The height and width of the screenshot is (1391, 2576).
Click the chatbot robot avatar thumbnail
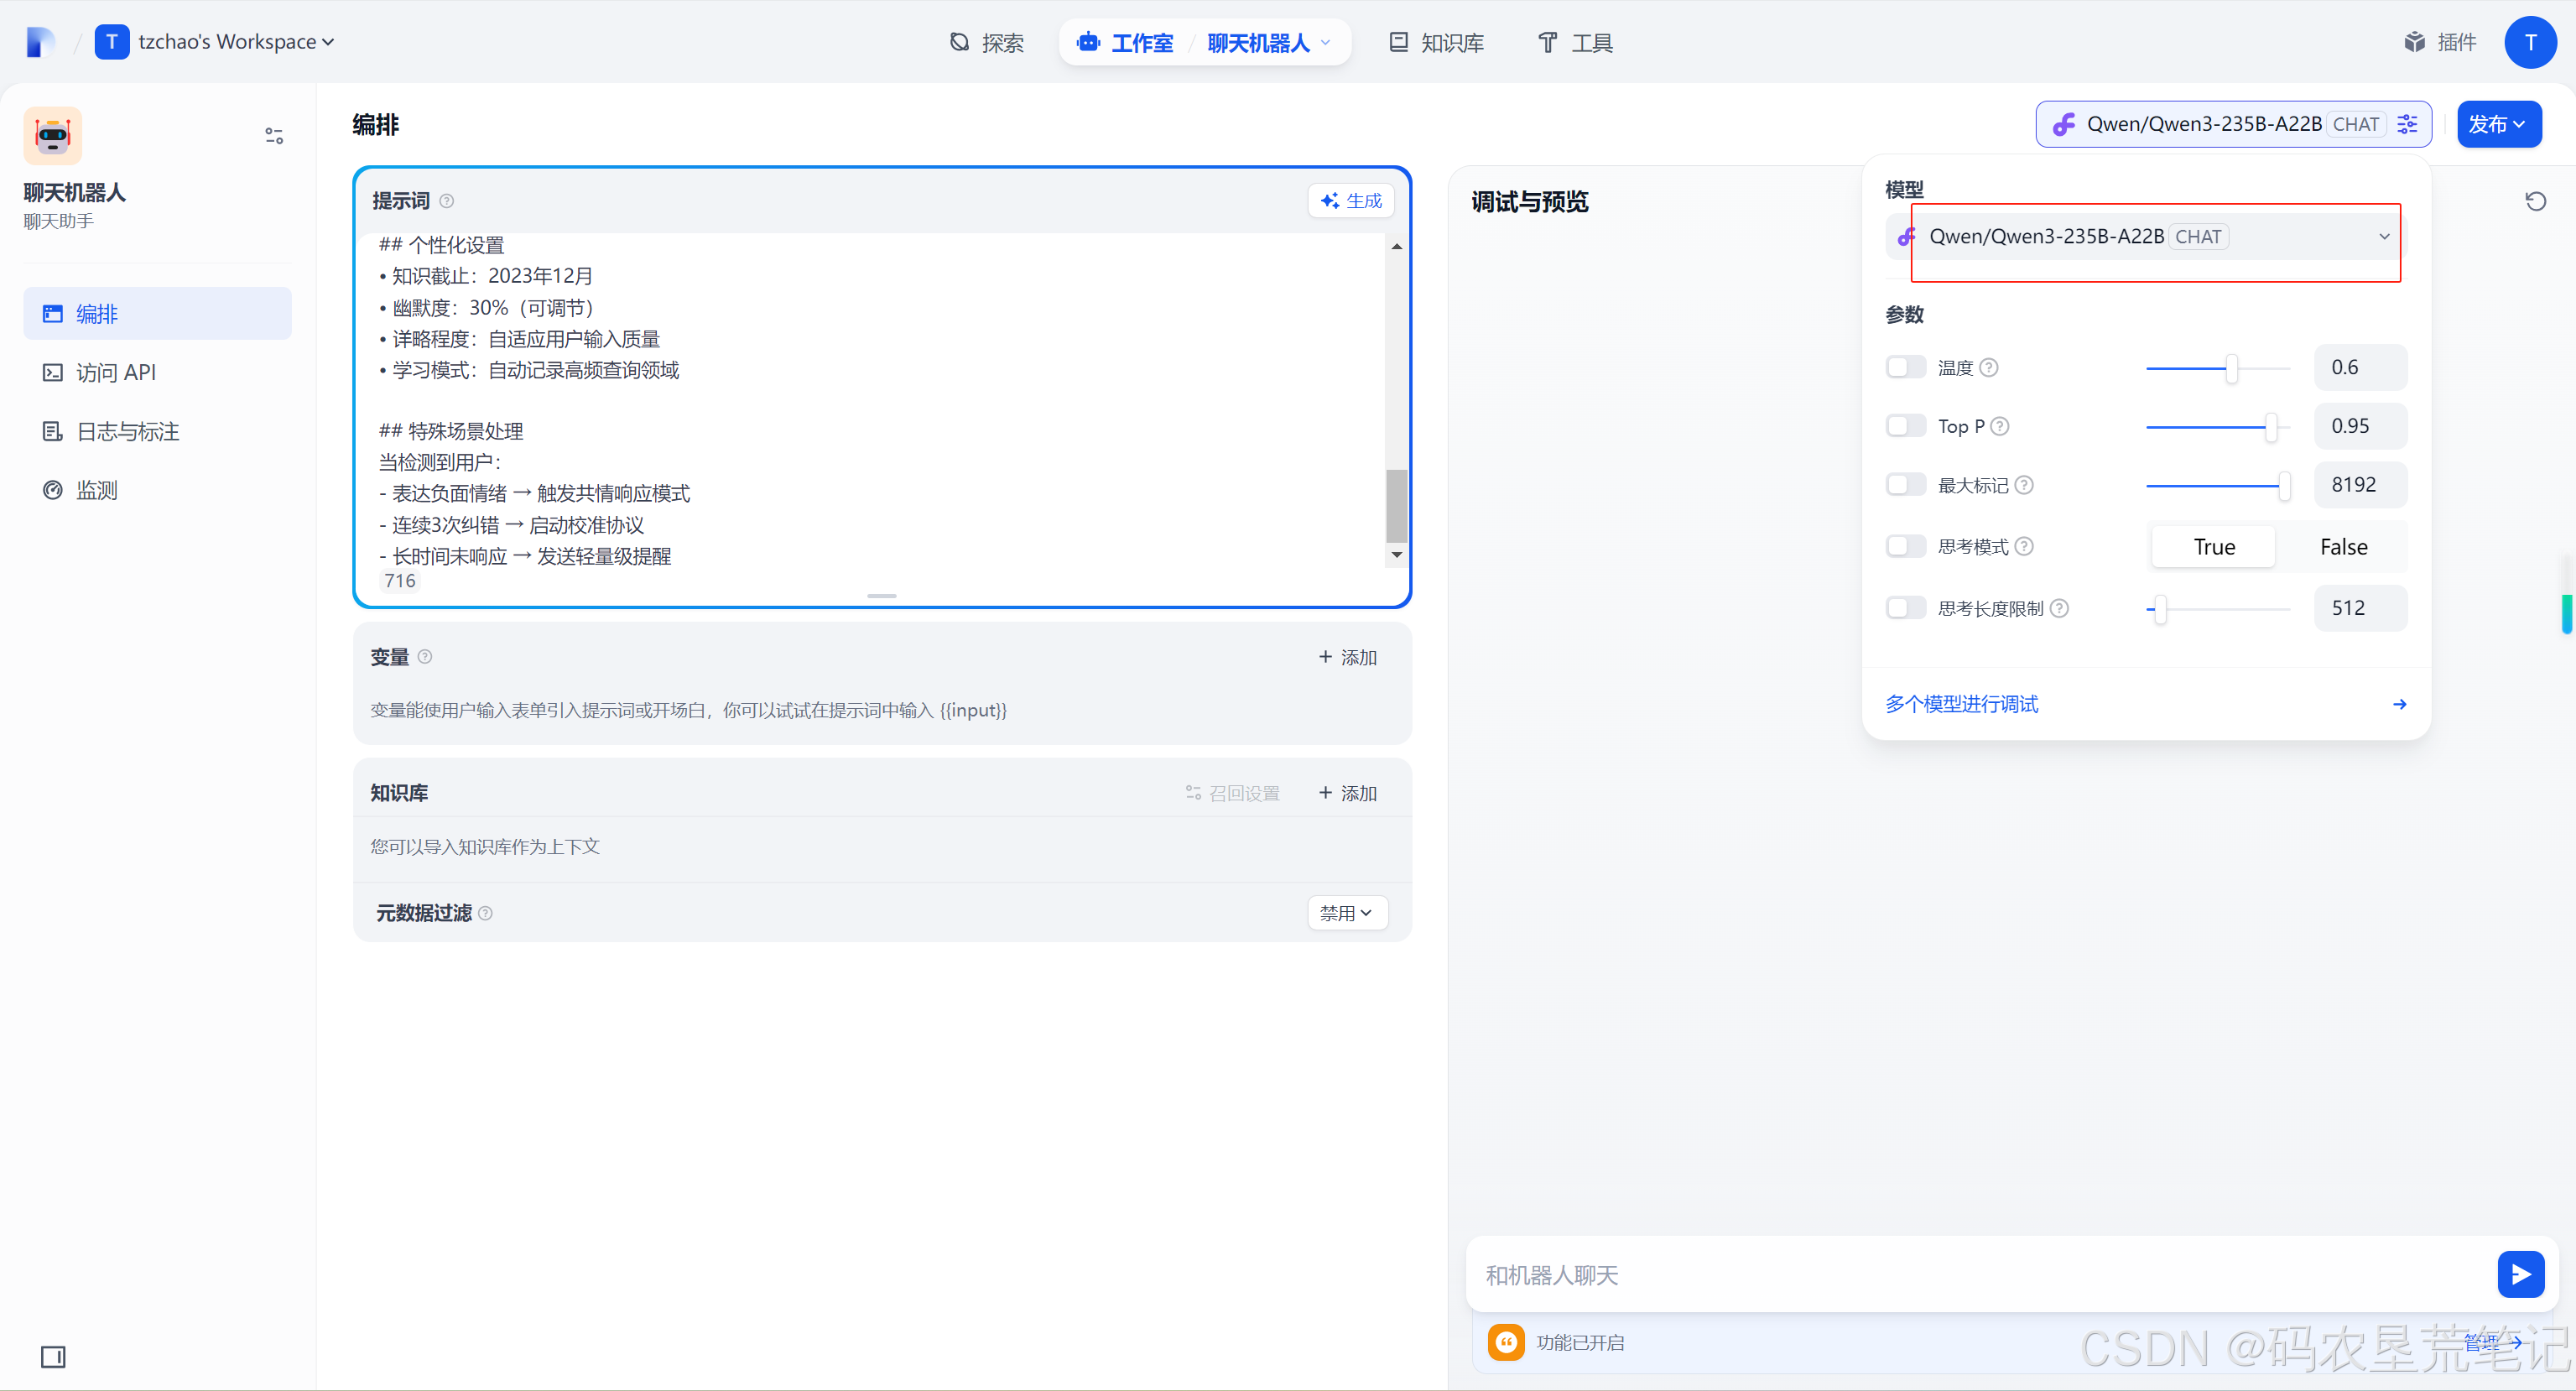click(x=53, y=136)
